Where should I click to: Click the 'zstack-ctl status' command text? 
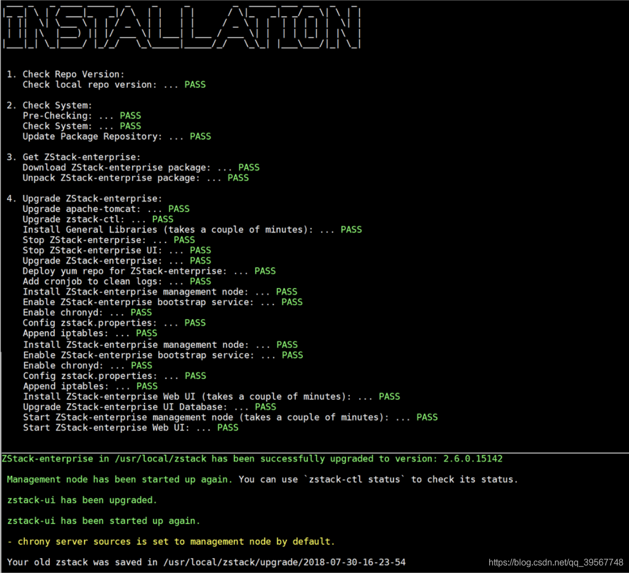click(x=354, y=480)
